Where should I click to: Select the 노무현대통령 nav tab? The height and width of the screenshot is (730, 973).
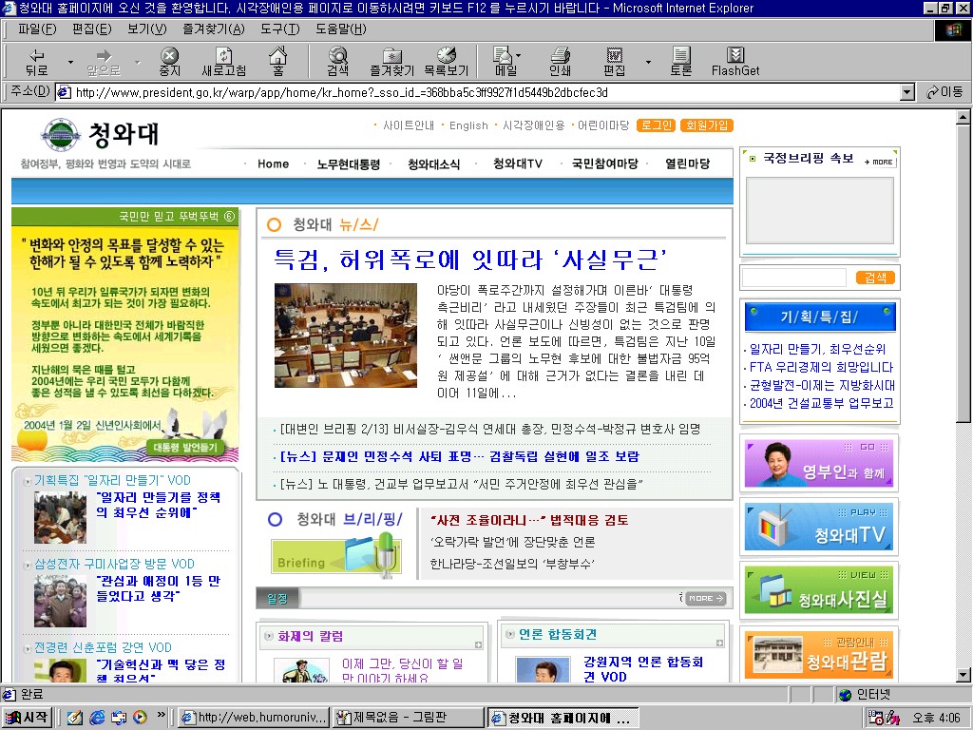(x=348, y=163)
